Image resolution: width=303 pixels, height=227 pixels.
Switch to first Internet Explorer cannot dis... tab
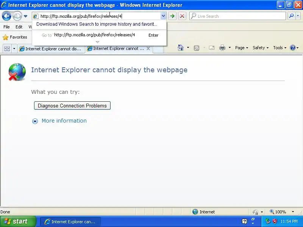[x=51, y=49]
